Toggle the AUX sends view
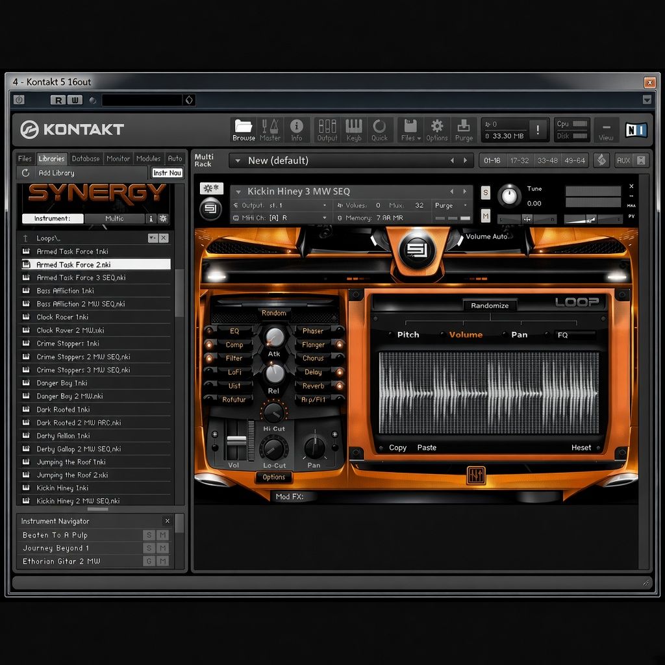665x665 pixels. (x=623, y=160)
